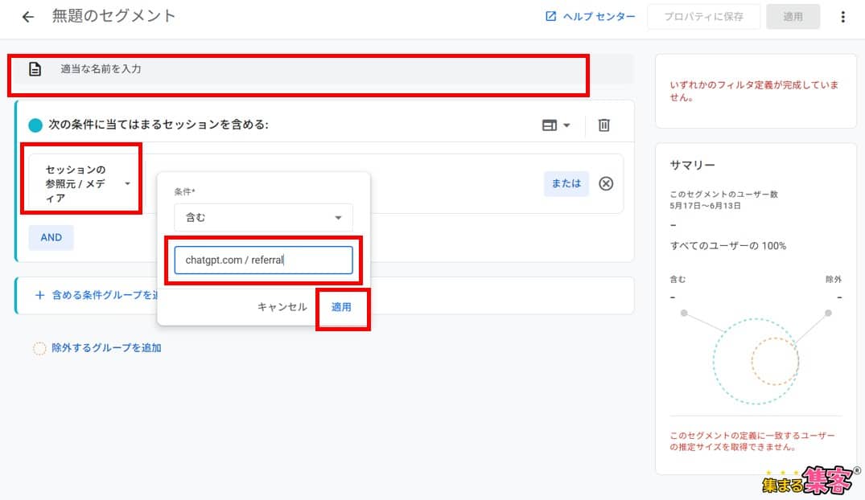Click the chatgpt.com / referral text field
Image resolution: width=865 pixels, height=500 pixels.
click(263, 260)
